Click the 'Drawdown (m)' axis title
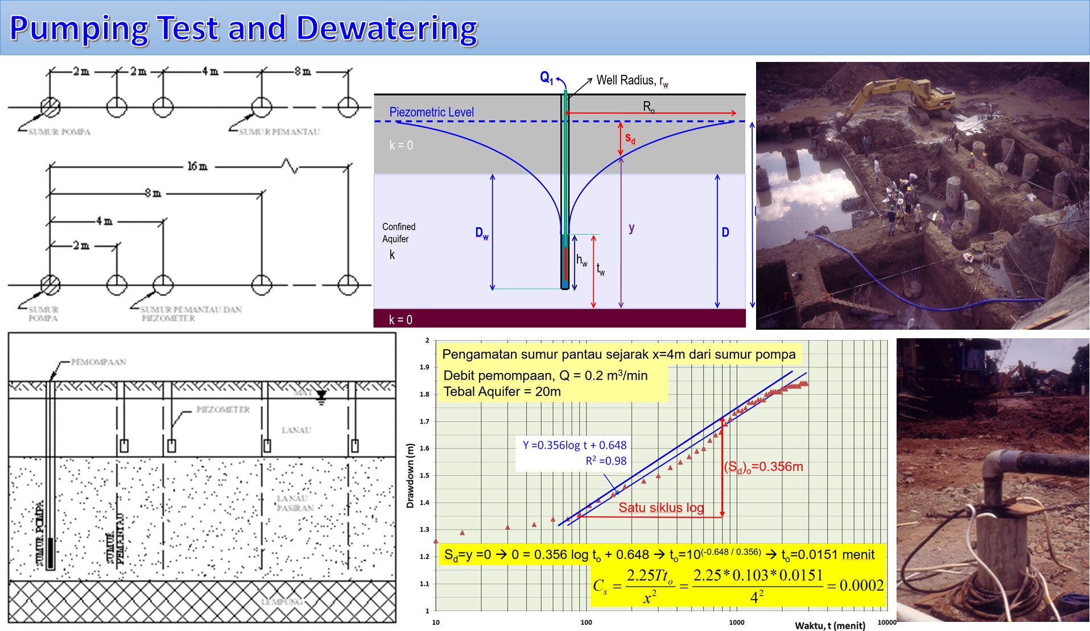Screen dimensions: 1090x631 point(410,475)
